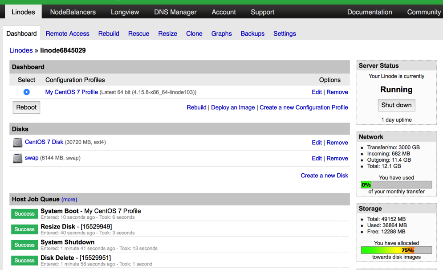Switch to the Dashboard sub-tab
443x270 pixels.
tap(21, 33)
